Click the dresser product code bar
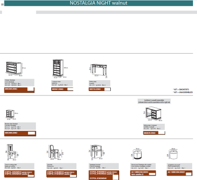Screen dimensions: 197x180 pyautogui.click(x=19, y=90)
